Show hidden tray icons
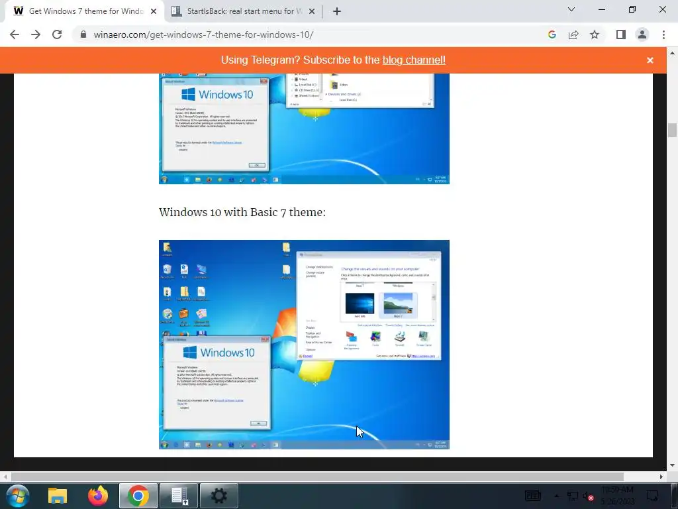This screenshot has height=509, width=678. [x=556, y=496]
